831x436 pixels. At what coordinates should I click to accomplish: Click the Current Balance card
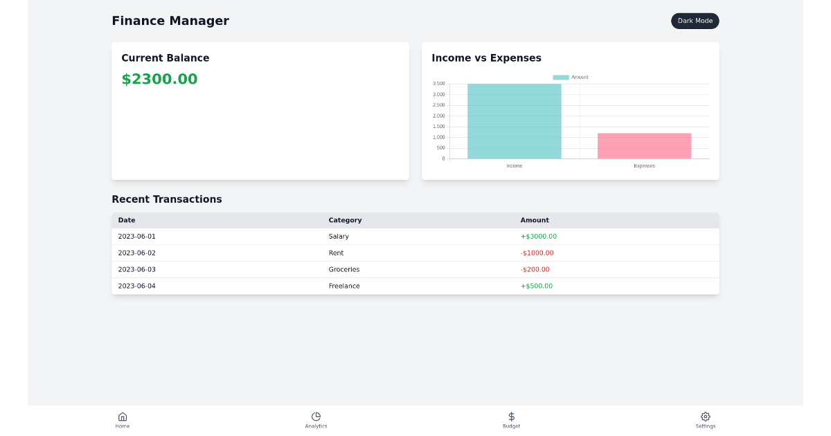coord(260,111)
